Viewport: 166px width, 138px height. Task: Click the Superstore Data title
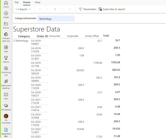pyautogui.click(x=36, y=29)
